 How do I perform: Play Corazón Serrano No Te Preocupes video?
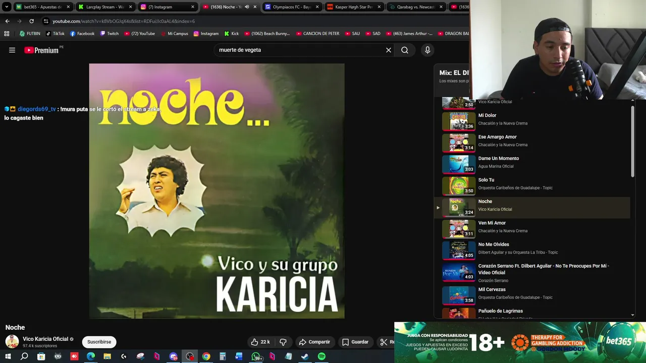(x=532, y=273)
